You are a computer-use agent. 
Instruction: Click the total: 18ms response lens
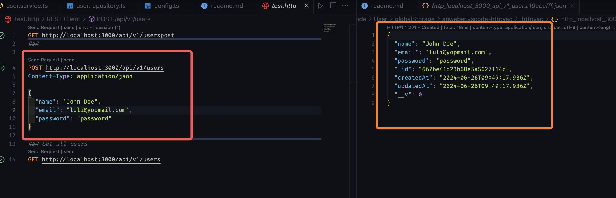[x=456, y=27]
